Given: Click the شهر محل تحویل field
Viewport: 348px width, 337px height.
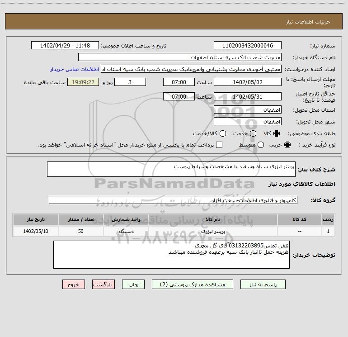Looking at the screenshot, I should point(248,121).
